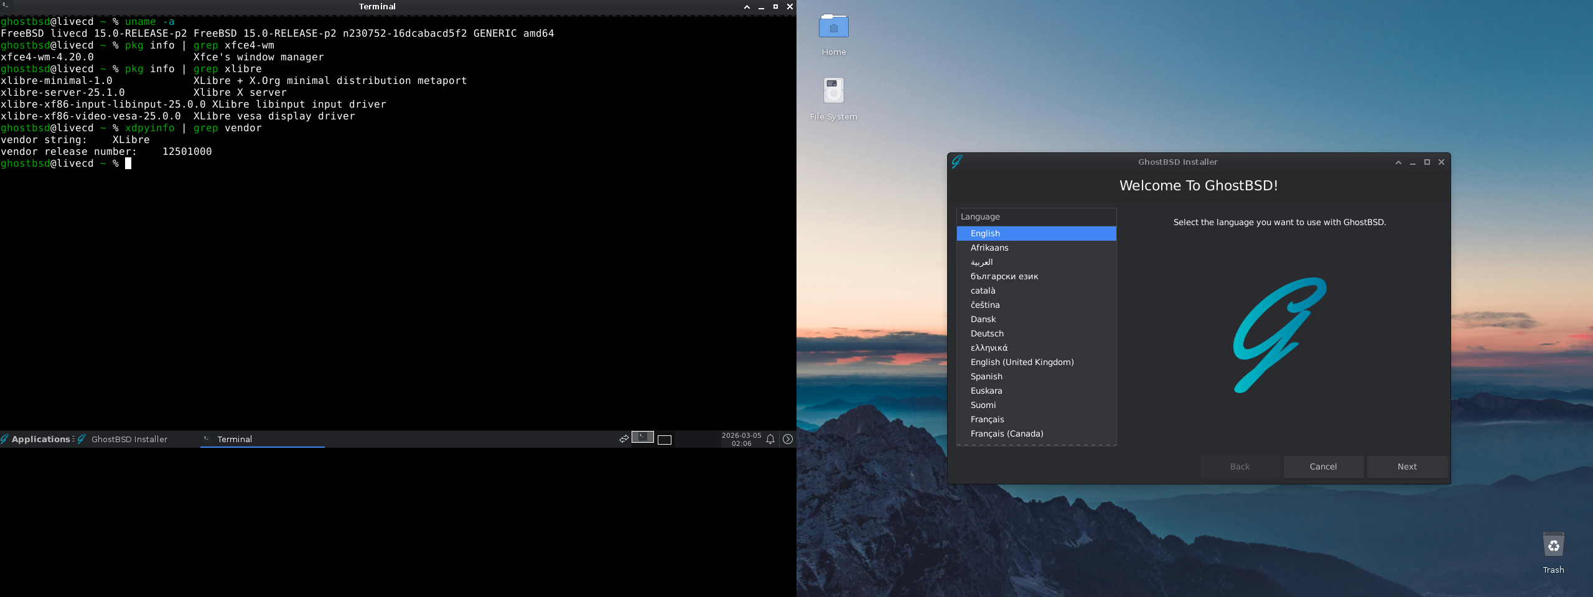Image resolution: width=1593 pixels, height=597 pixels.
Task: Select Deutsch from the language list
Action: coord(987,333)
